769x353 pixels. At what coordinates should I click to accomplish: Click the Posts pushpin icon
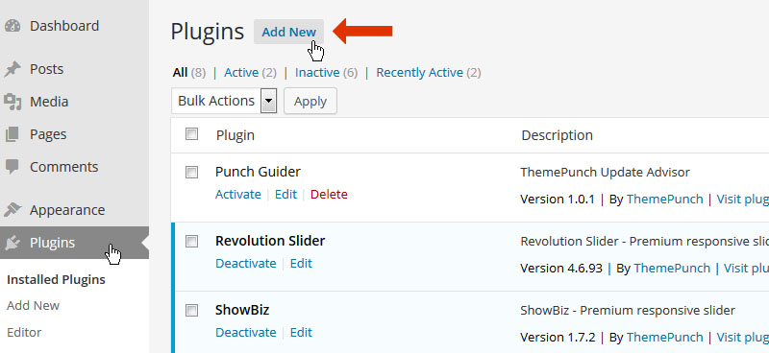click(12, 69)
